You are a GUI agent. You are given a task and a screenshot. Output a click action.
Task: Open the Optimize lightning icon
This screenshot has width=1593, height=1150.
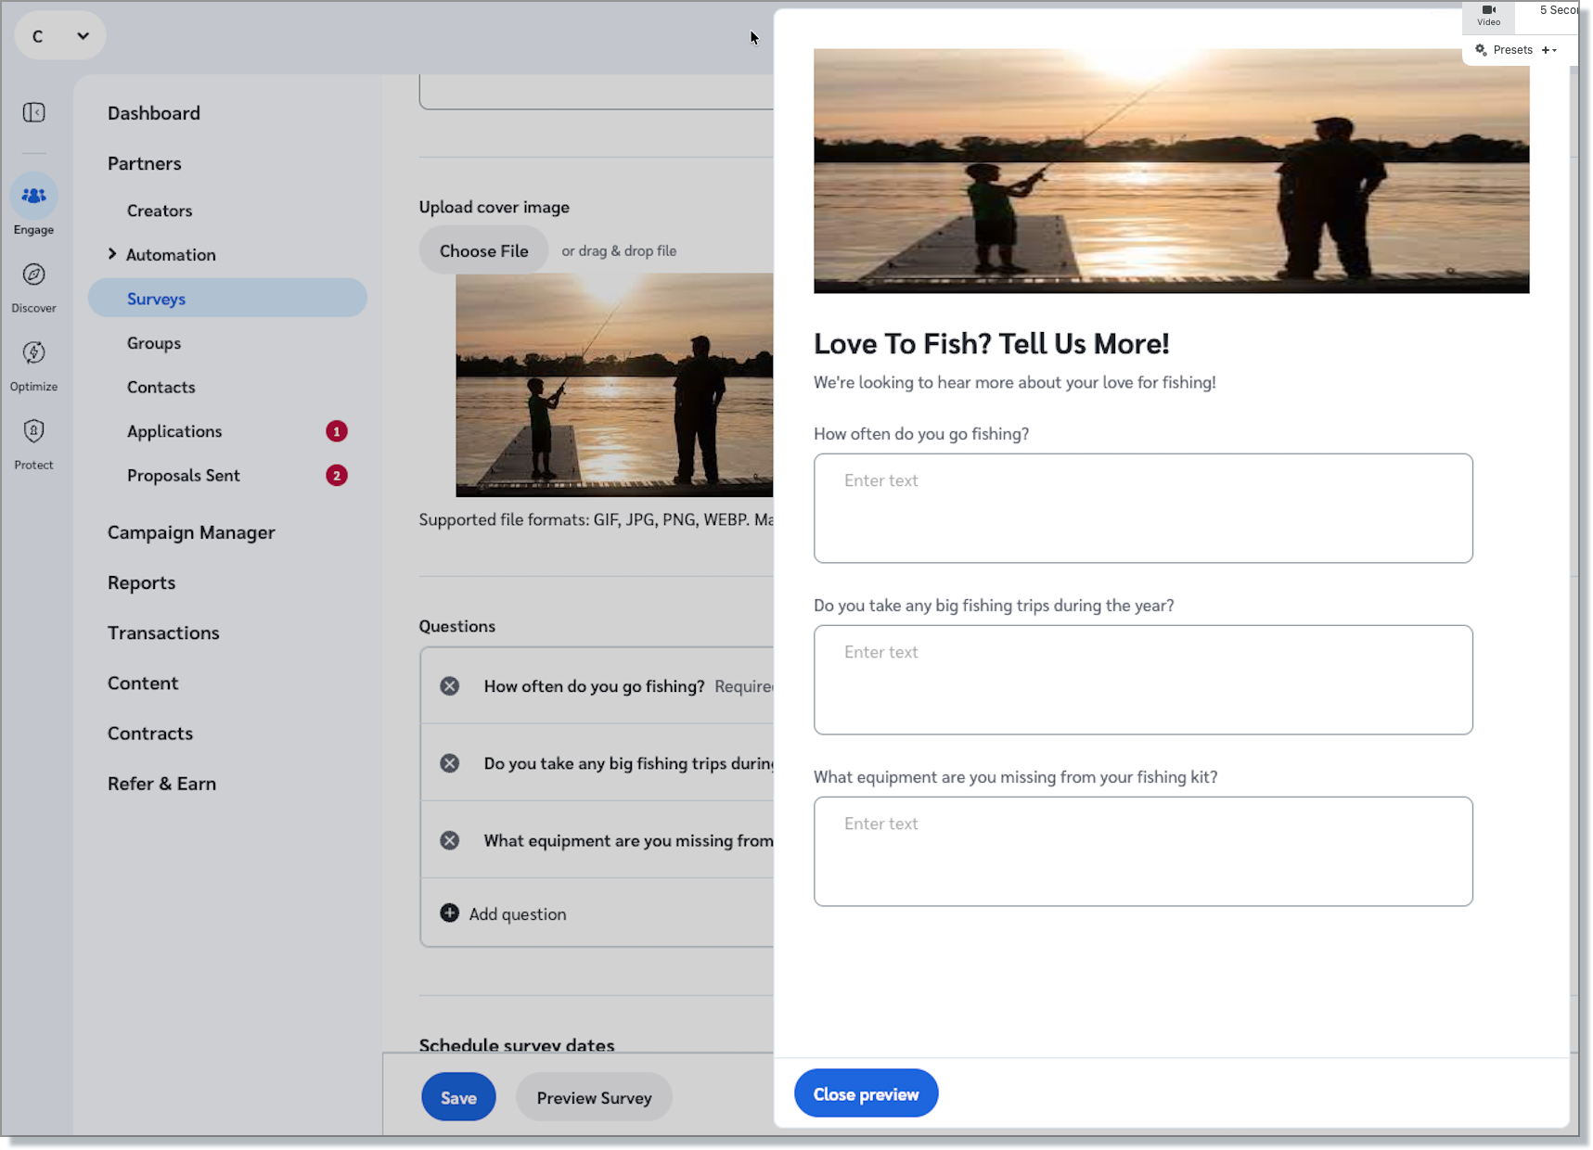coord(34,353)
